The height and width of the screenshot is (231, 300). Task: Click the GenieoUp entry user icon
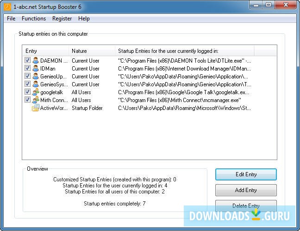36,76
